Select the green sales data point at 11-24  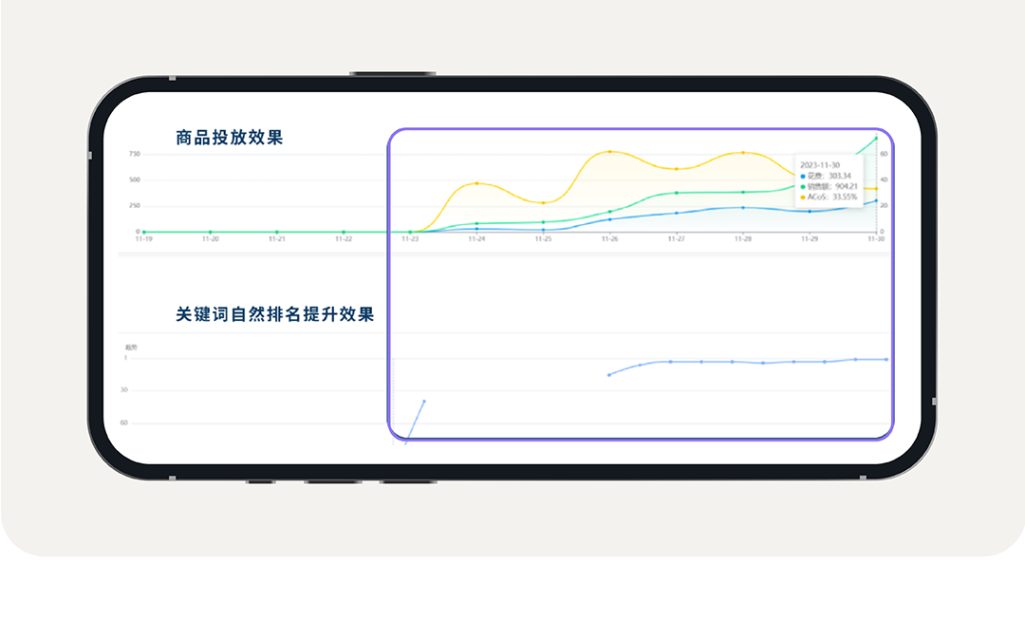coord(476,224)
